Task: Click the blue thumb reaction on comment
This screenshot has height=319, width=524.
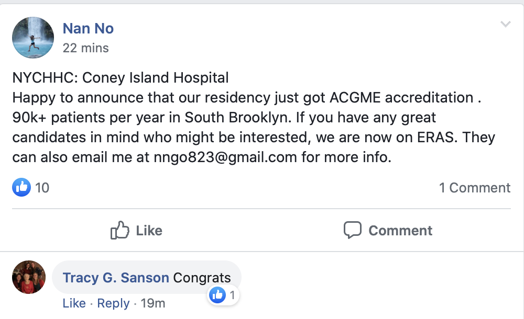Action: (x=217, y=295)
